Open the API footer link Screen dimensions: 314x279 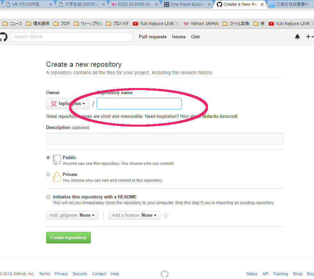coord(265,274)
